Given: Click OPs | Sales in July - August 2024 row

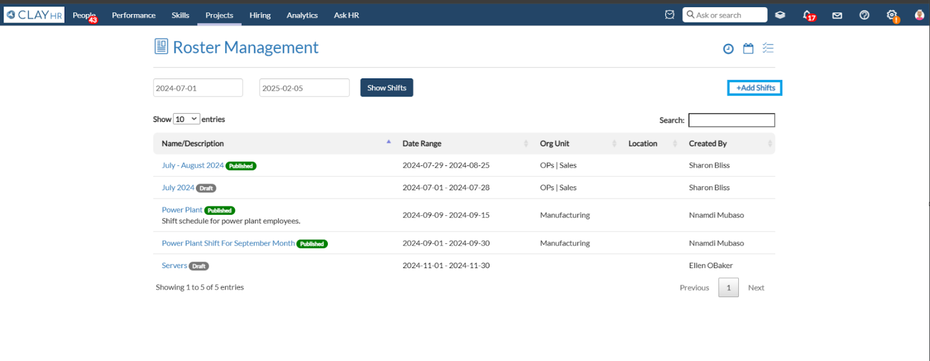Looking at the screenshot, I should tap(558, 165).
